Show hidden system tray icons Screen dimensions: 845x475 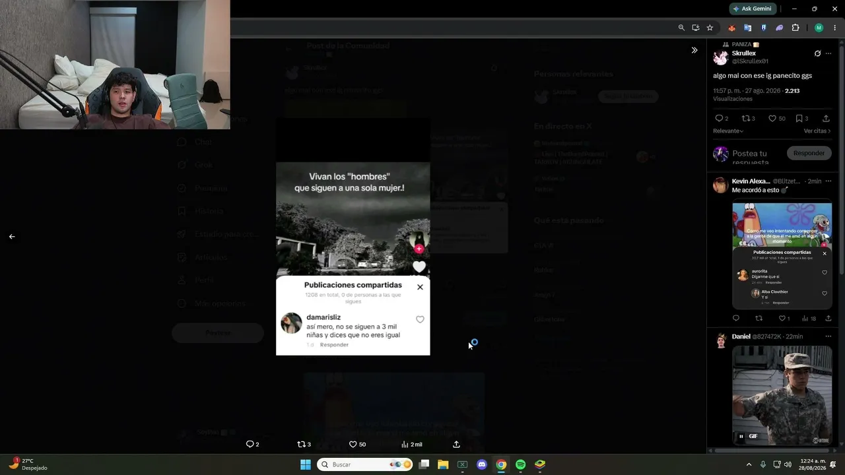pos(749,464)
